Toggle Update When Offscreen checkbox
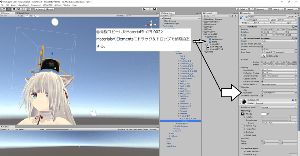This screenshot has width=300, height=156. [x=262, y=44]
